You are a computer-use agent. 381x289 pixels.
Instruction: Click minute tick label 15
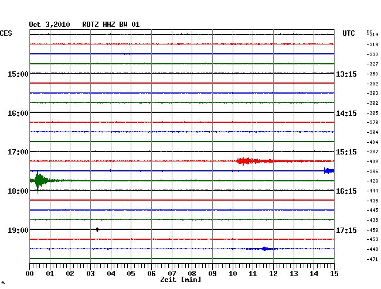coord(334,274)
